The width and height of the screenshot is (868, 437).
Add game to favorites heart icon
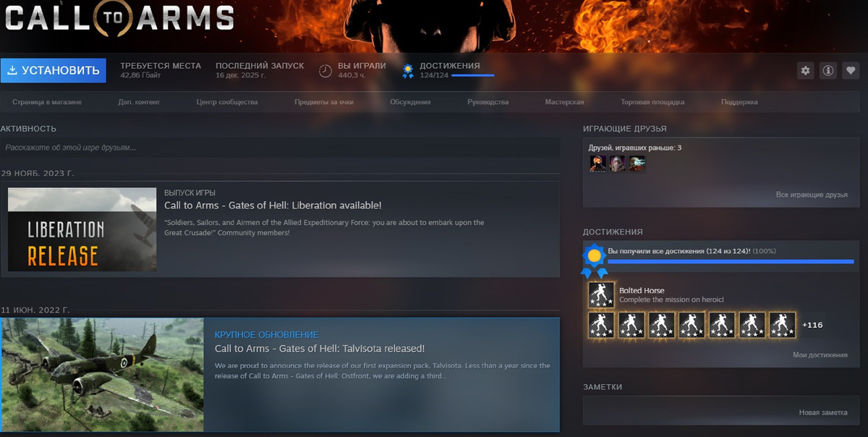click(851, 70)
